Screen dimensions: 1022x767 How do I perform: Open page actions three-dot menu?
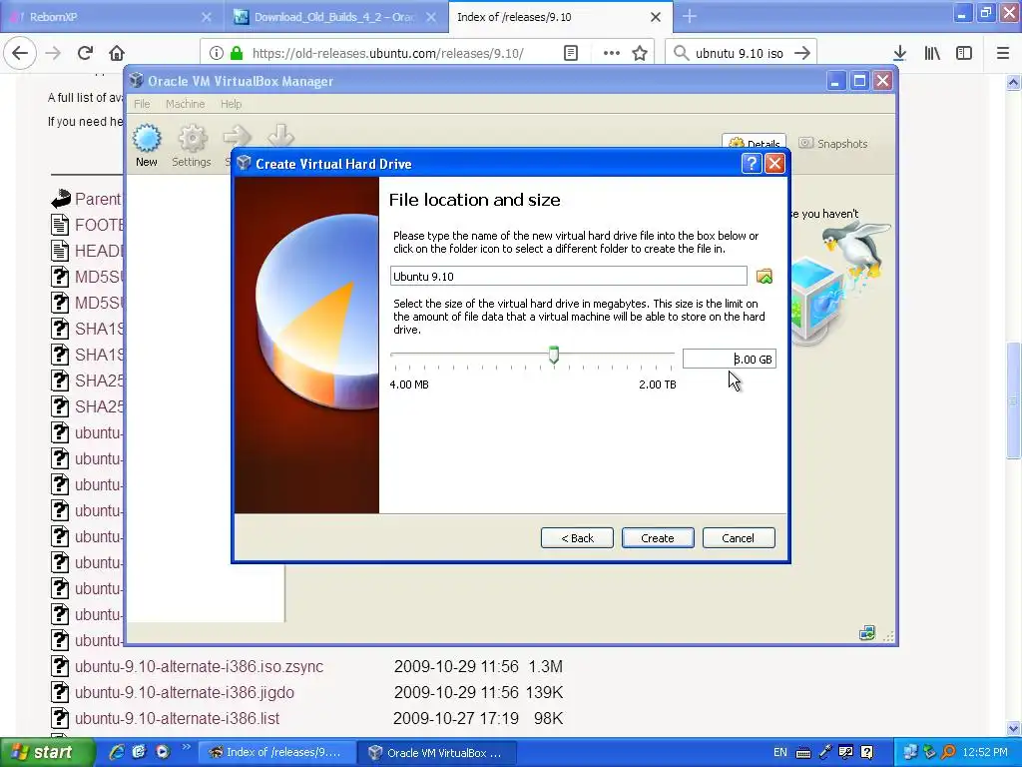612,53
